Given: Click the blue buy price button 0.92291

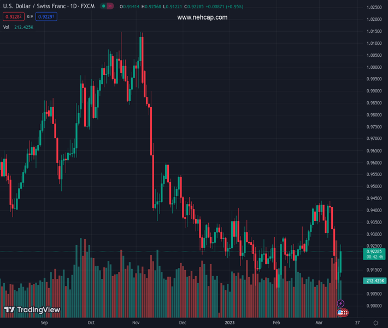Looking at the screenshot, I should 46,16.
